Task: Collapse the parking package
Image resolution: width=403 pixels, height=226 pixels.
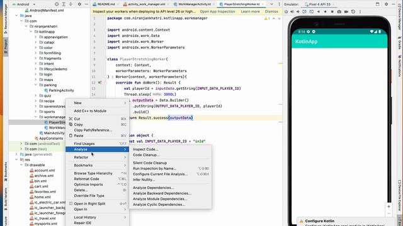Action: (x=36, y=85)
